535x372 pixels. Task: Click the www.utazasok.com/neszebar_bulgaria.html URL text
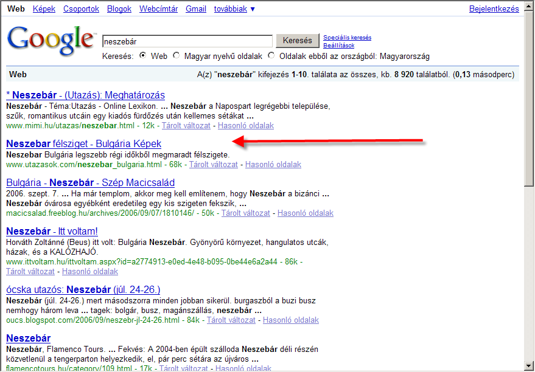tap(84, 165)
